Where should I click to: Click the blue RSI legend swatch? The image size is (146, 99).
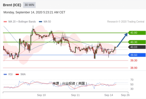pos(5,74)
